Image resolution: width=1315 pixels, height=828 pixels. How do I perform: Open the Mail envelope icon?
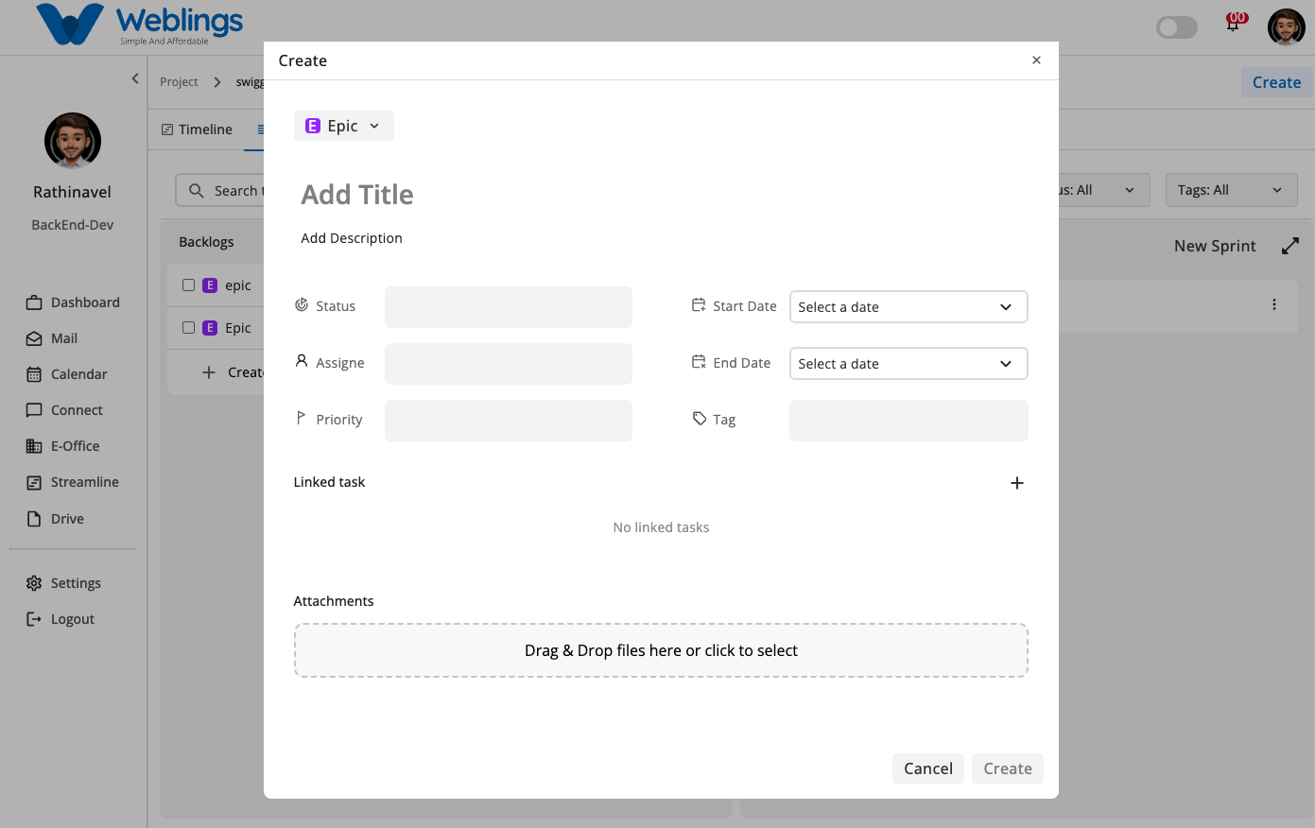pyautogui.click(x=34, y=338)
